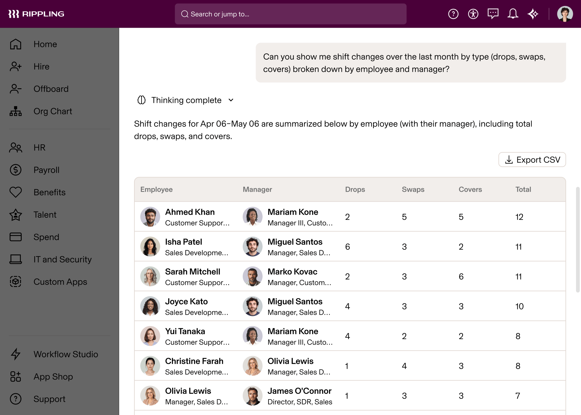Screen dimensions: 581x415
Task: Open employee Ahmed Khan
Action: 190,212
